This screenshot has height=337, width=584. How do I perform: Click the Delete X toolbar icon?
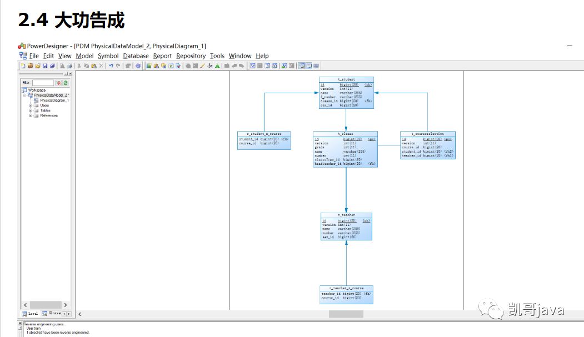point(101,66)
